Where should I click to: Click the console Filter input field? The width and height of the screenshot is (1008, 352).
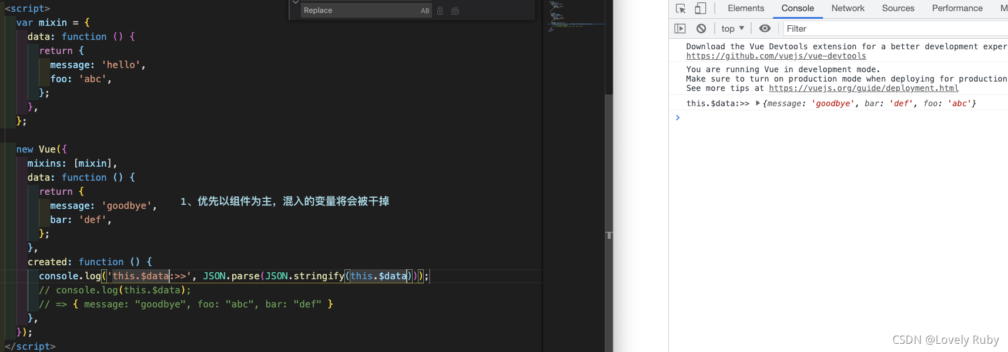[x=896, y=28]
